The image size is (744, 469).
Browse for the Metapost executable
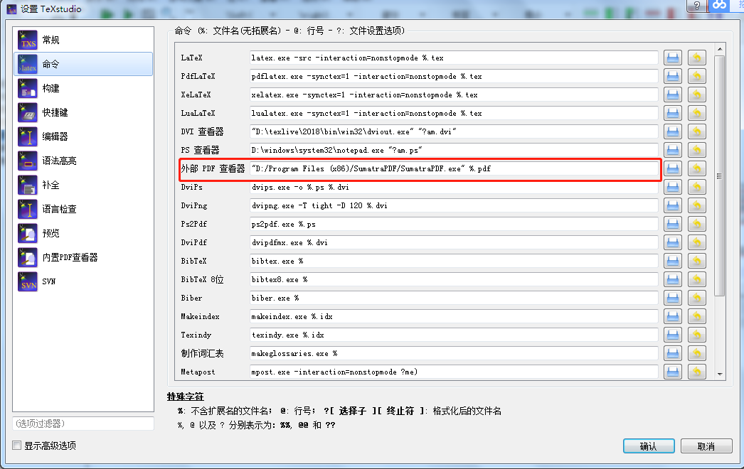coord(672,372)
